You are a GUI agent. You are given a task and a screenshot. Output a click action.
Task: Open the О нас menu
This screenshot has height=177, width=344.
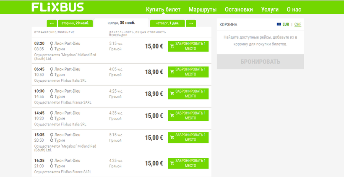(x=294, y=9)
